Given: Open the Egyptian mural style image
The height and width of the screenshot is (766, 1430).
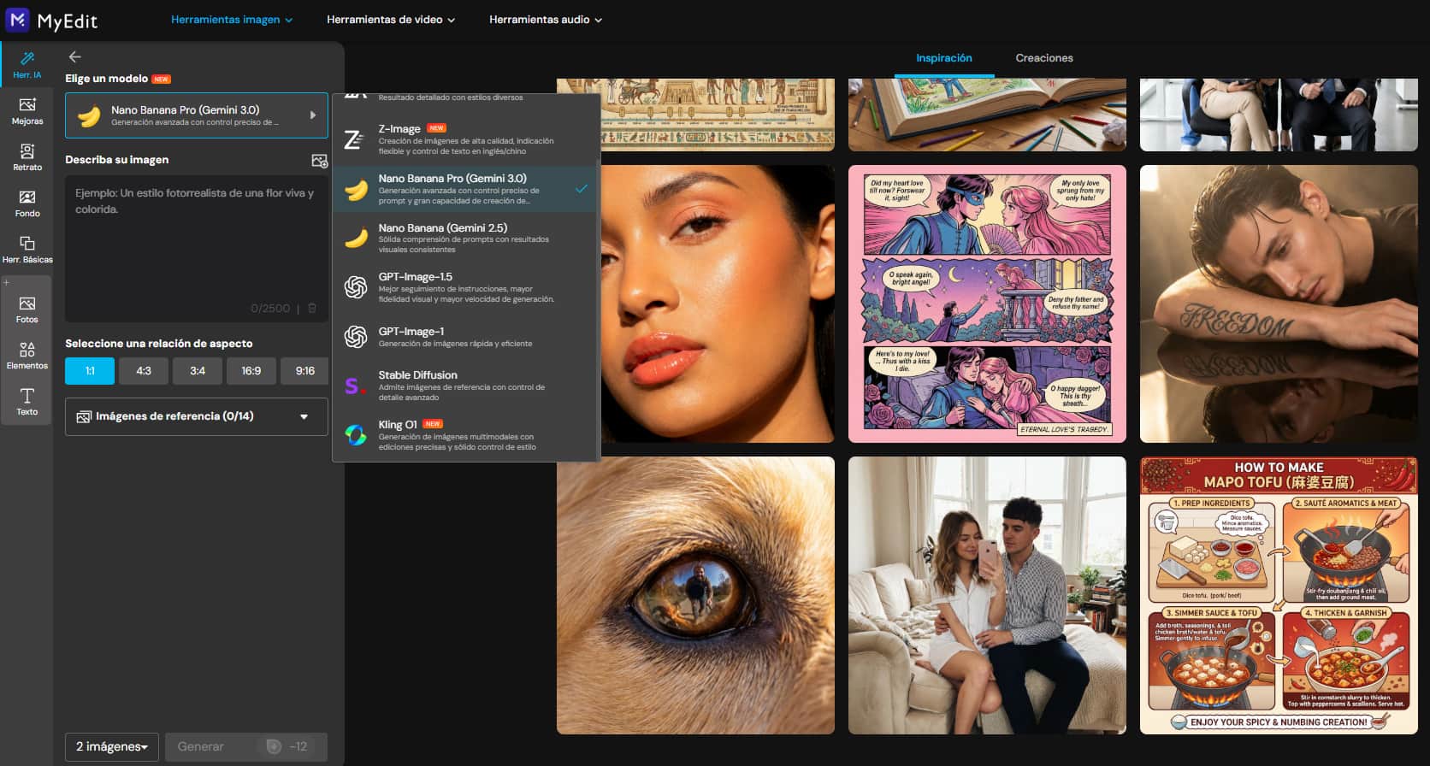Looking at the screenshot, I should (x=695, y=115).
